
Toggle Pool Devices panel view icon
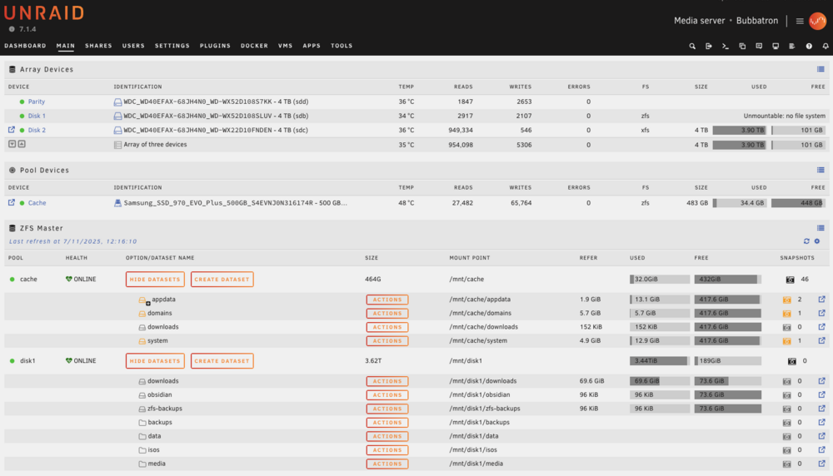821,171
